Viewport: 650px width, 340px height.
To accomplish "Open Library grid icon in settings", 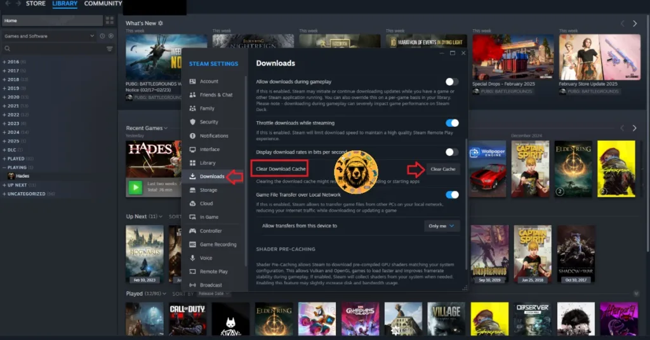I will (192, 163).
